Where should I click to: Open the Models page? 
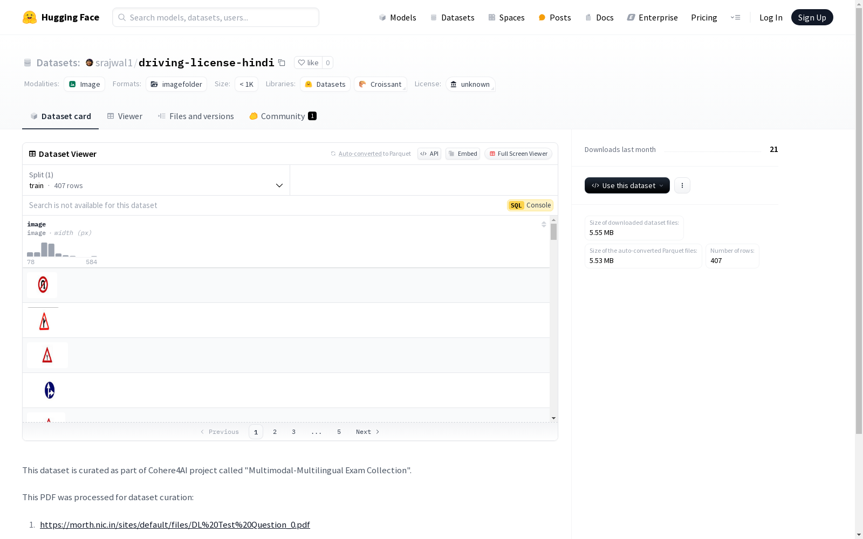click(398, 17)
